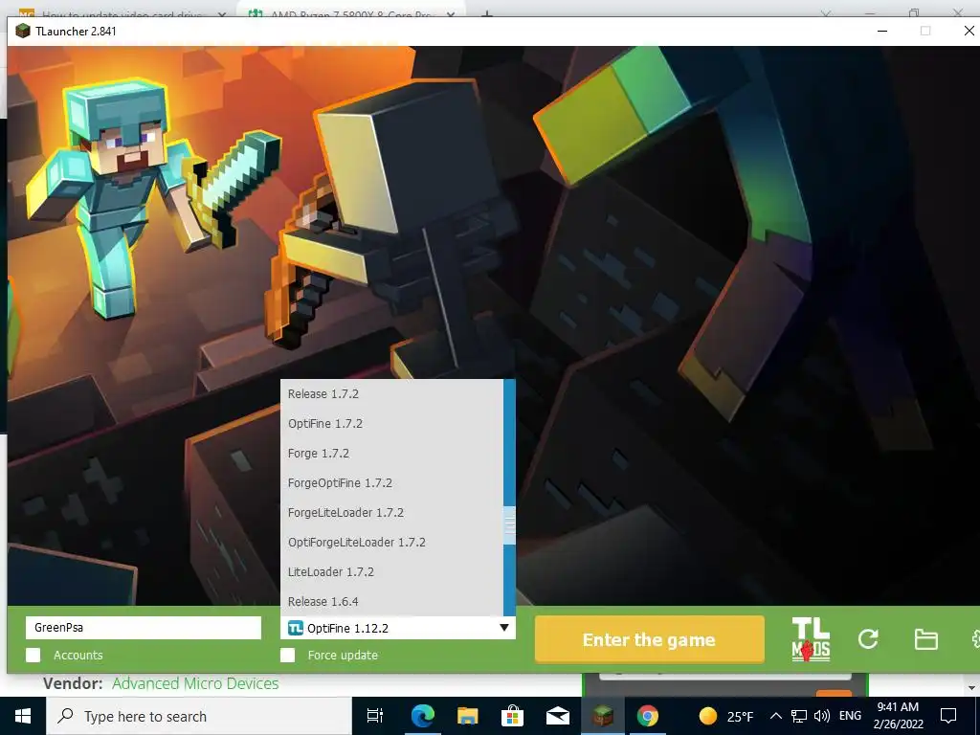Image resolution: width=980 pixels, height=735 pixels.
Task: Click the TL logo beside OptiFine 1.12.2
Action: pos(295,628)
